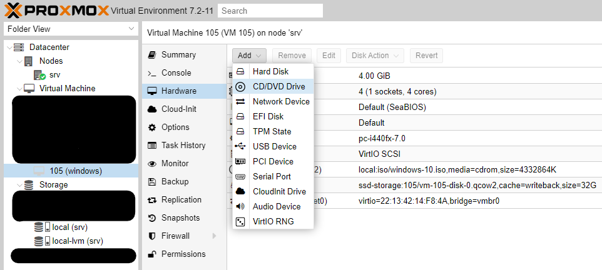
Task: Click the Monitor eye icon
Action: (152, 164)
